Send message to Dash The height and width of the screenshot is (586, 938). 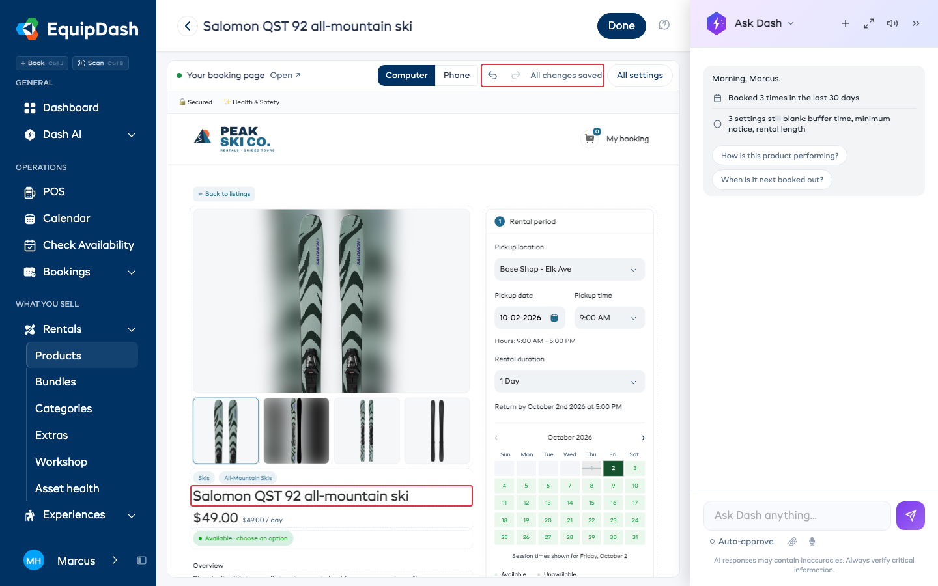click(x=911, y=516)
